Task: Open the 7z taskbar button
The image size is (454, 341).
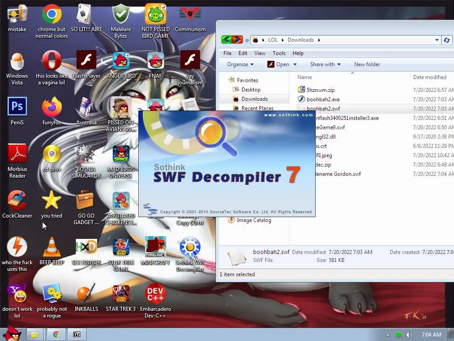Action: point(77,335)
